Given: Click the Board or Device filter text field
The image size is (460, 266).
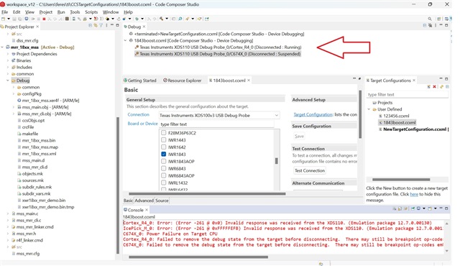Looking at the screenshot, I should (216, 124).
